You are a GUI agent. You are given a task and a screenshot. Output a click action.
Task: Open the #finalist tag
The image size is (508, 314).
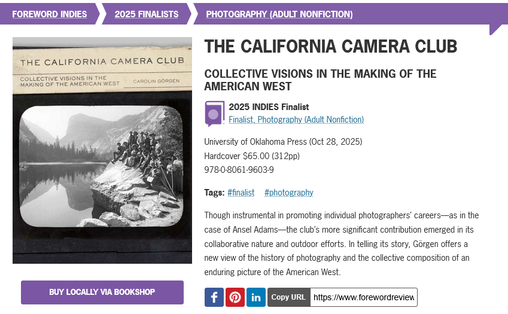(241, 193)
